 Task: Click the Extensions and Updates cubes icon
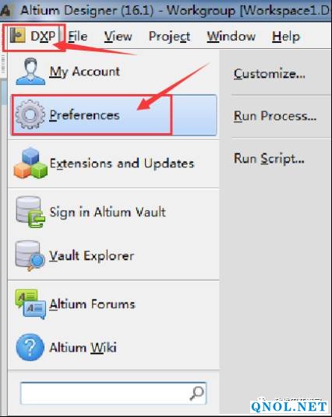30,163
